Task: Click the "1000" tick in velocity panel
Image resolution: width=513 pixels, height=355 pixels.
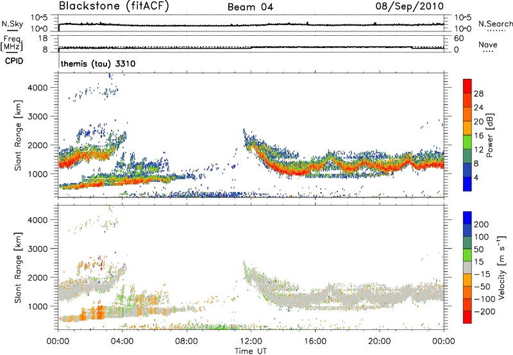Action: pos(37,306)
